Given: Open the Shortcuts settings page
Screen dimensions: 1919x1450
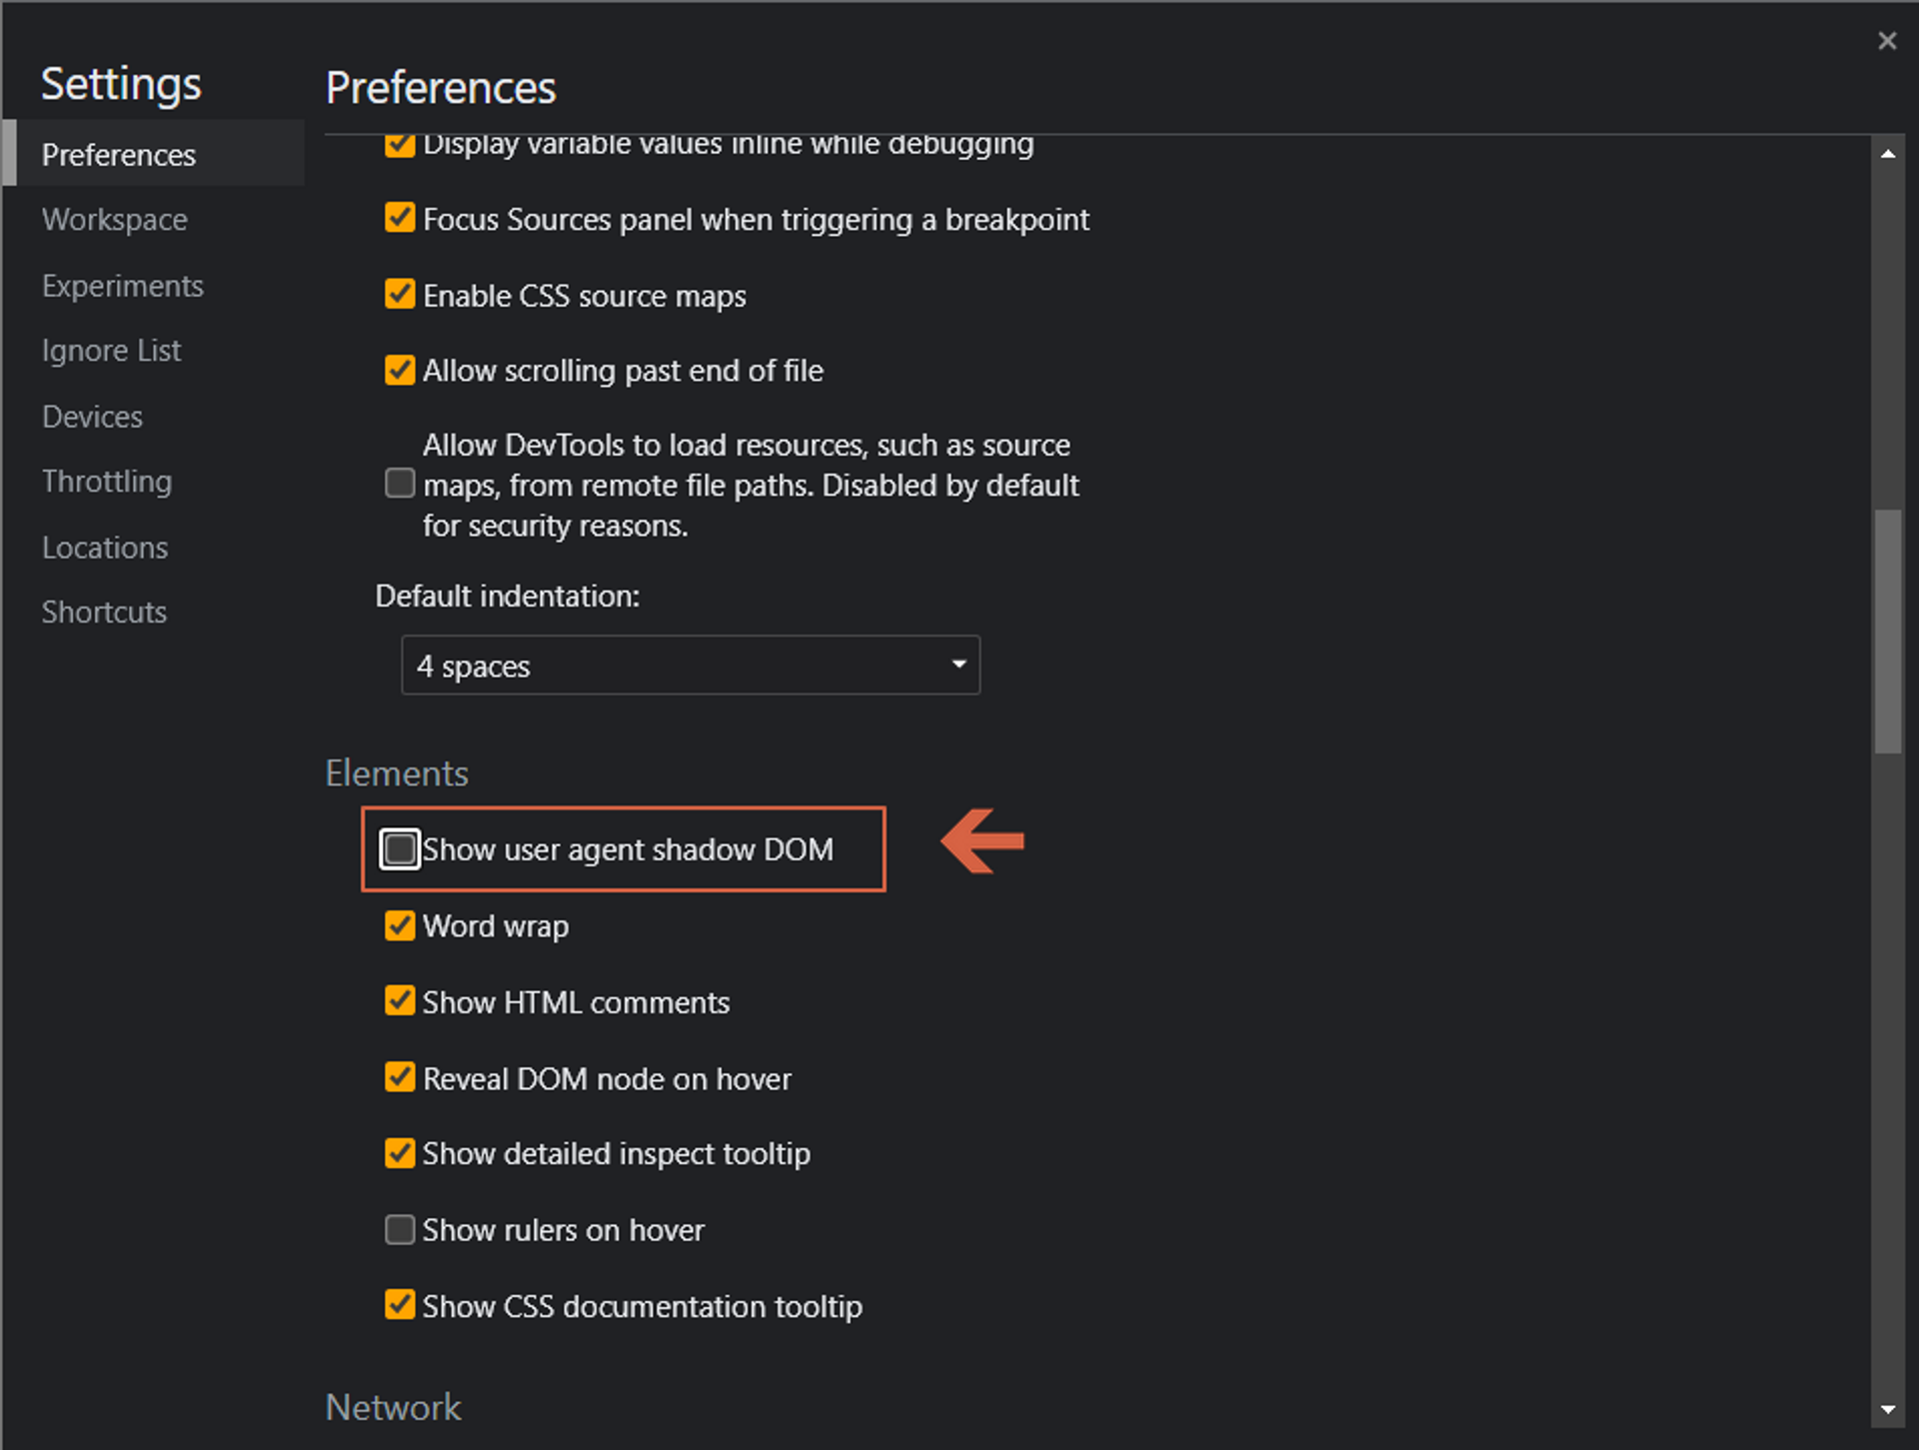Looking at the screenshot, I should [x=104, y=613].
